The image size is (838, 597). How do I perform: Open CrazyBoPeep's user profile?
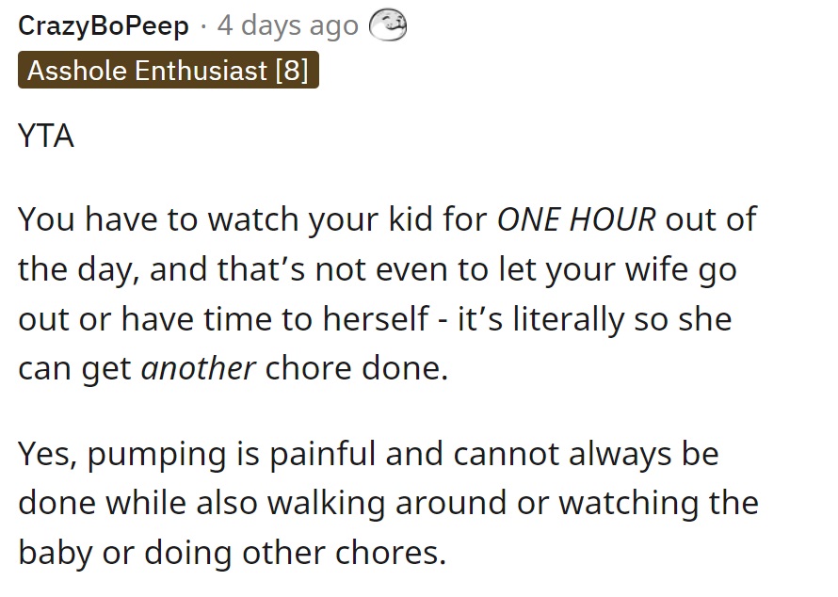pyautogui.click(x=104, y=25)
